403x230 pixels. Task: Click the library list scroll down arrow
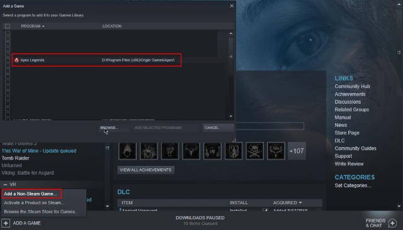click(107, 206)
